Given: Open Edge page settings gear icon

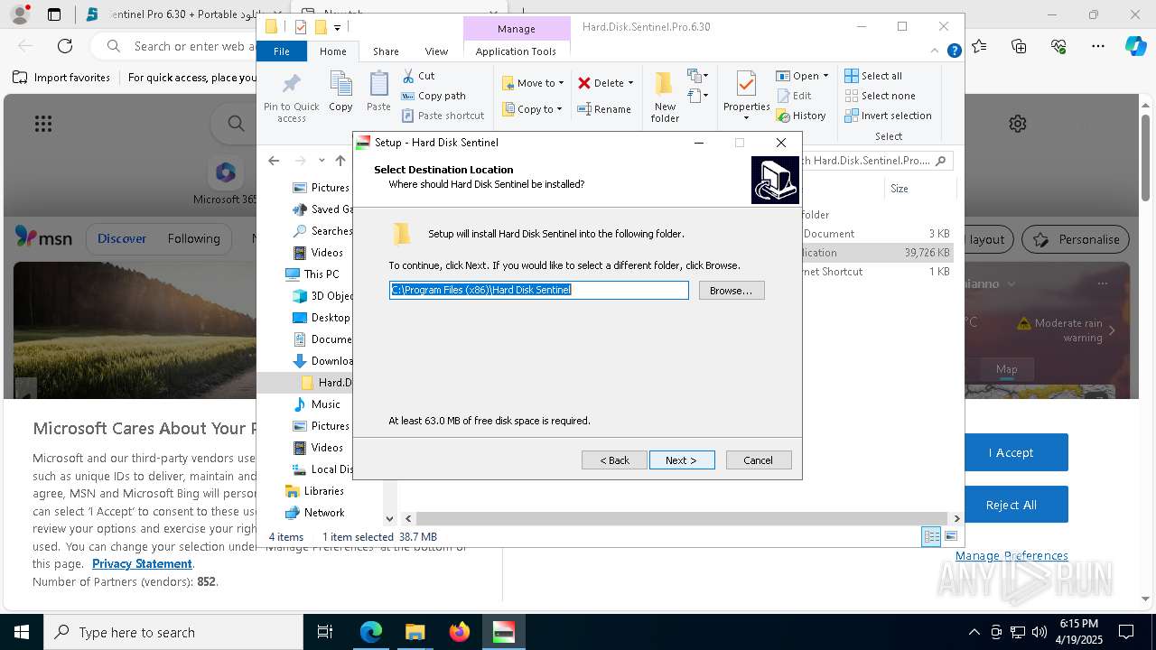Looking at the screenshot, I should [x=1018, y=124].
